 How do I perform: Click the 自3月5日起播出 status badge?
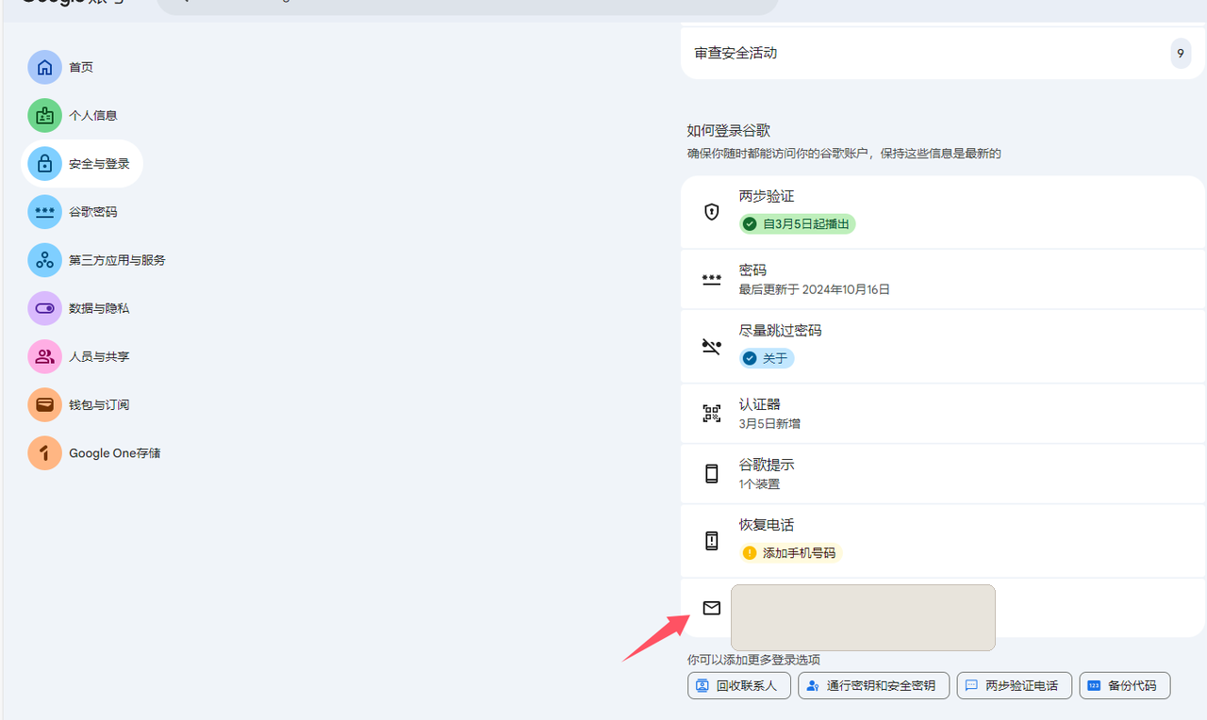[797, 224]
